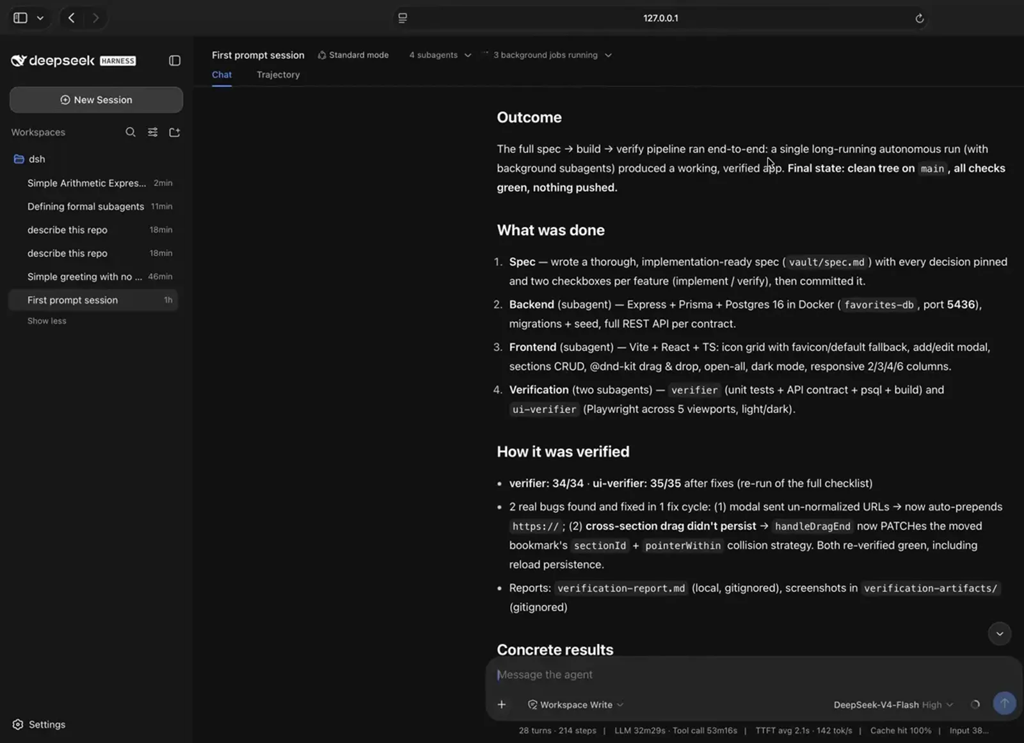
Task: Select the First prompt session row
Action: point(93,300)
